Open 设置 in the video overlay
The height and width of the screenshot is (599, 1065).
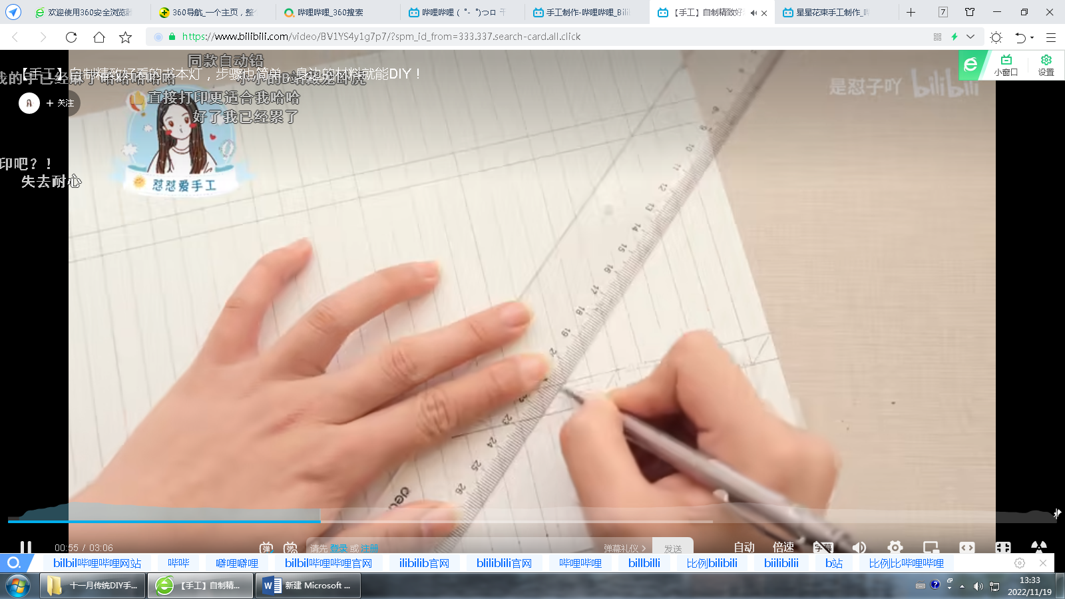[x=1046, y=65]
